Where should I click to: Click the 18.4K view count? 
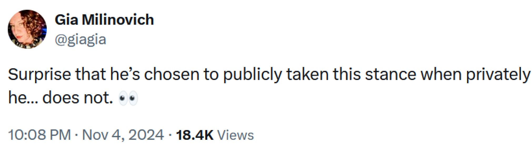[x=194, y=135]
